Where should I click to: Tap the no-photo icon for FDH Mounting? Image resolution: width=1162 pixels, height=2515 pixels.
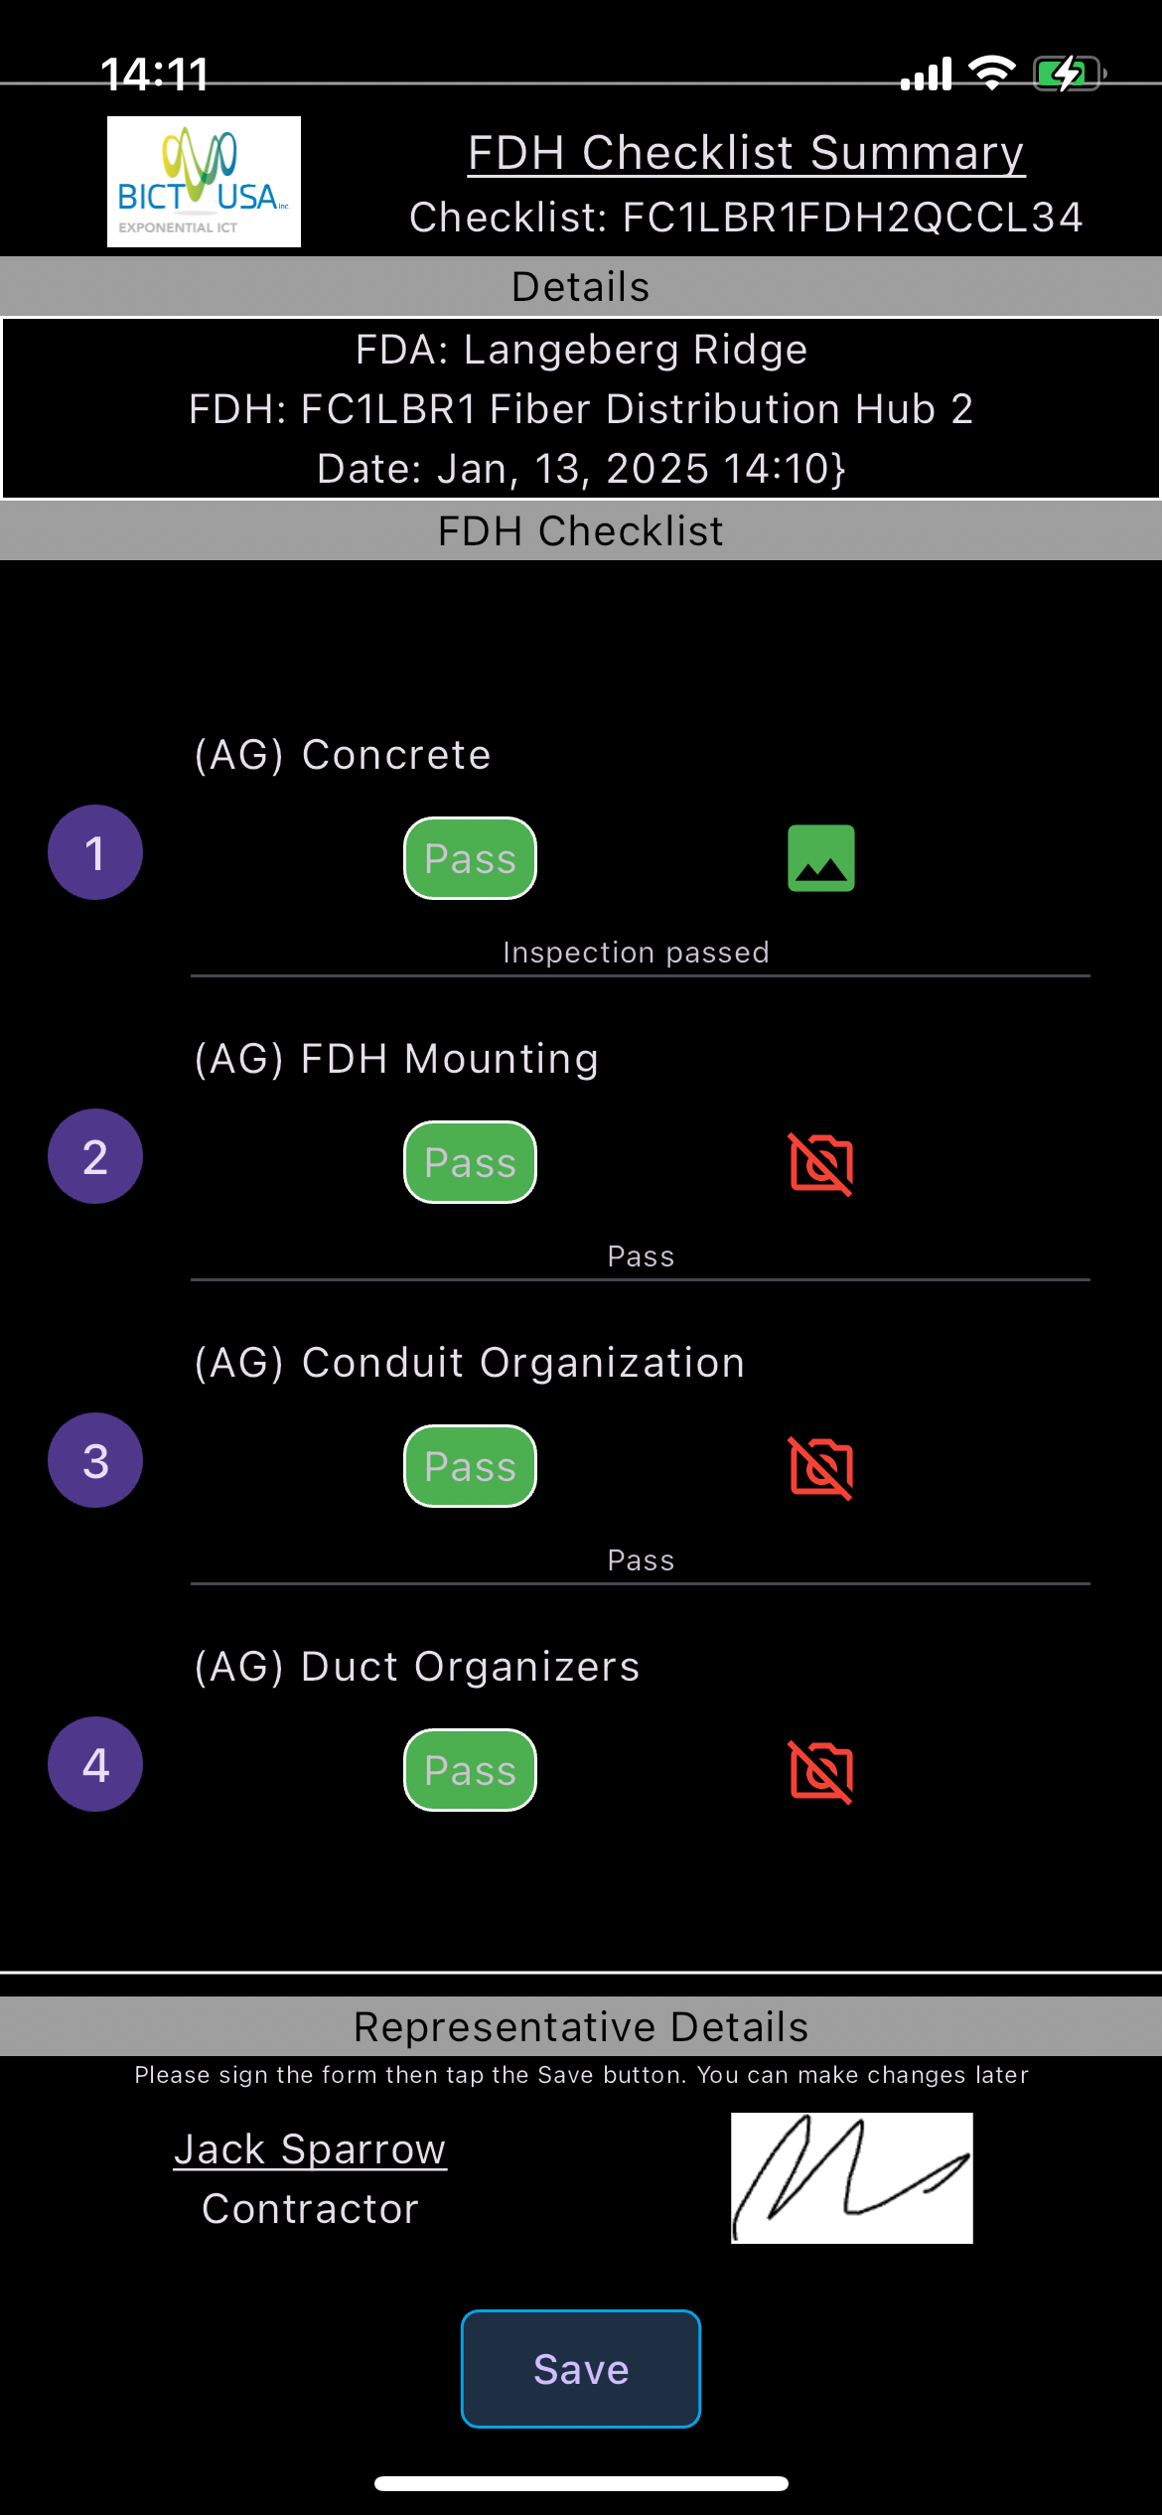coord(820,1163)
